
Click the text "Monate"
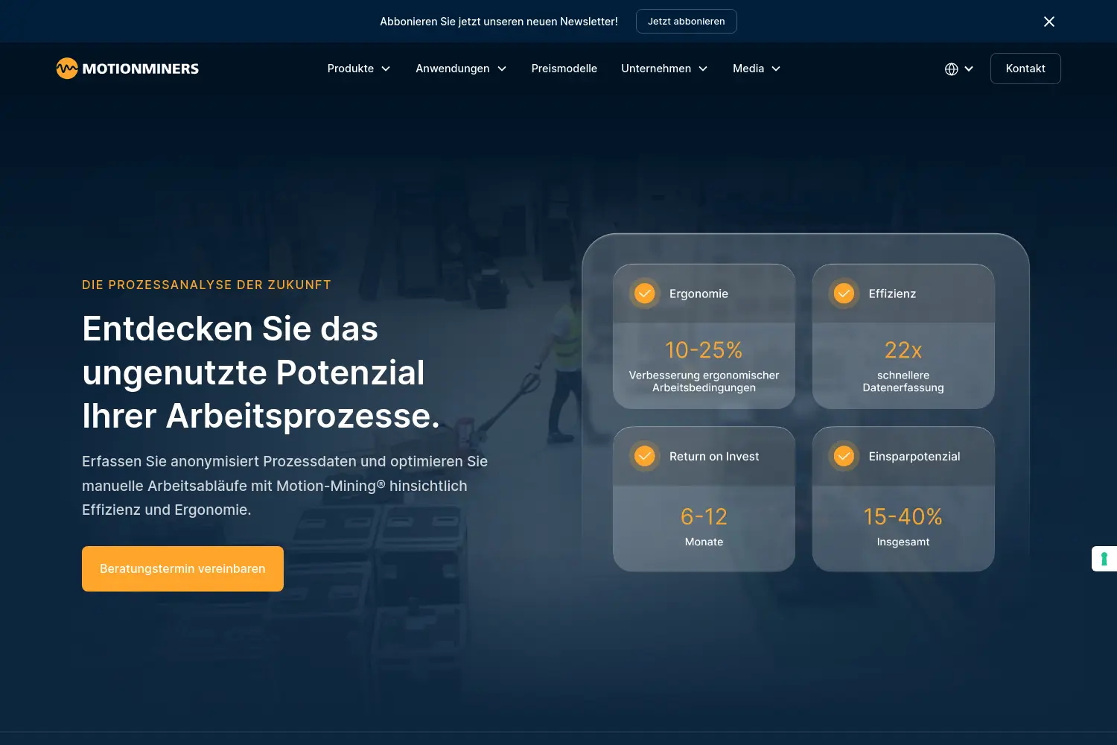[x=704, y=542]
